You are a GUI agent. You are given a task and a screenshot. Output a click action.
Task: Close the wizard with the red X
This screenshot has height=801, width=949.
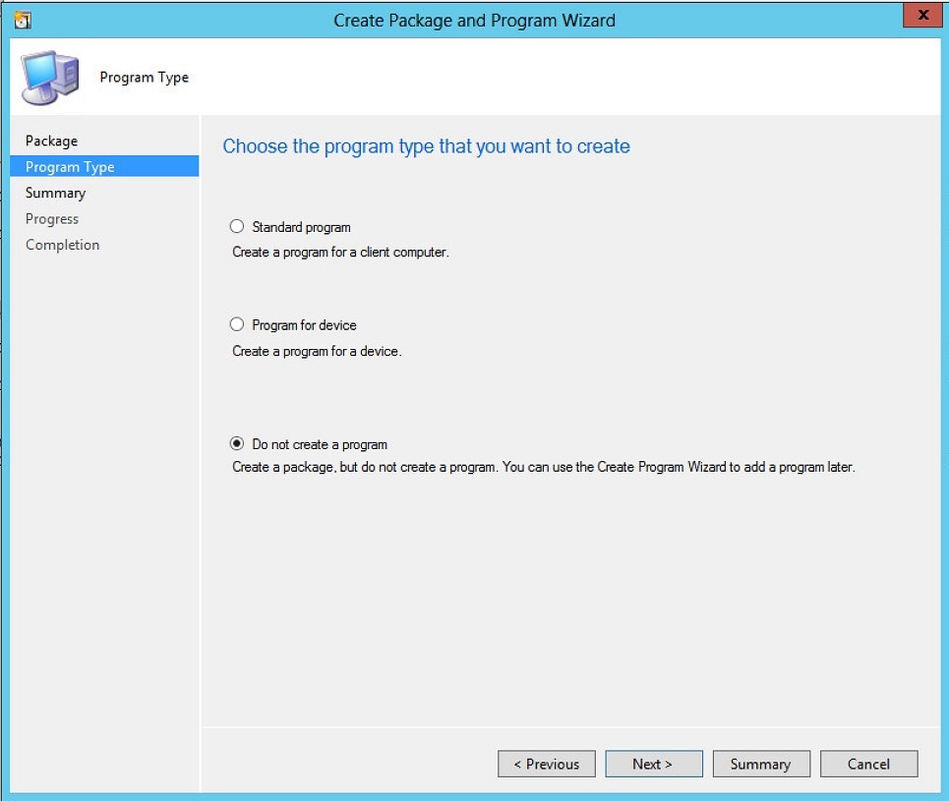[x=921, y=15]
